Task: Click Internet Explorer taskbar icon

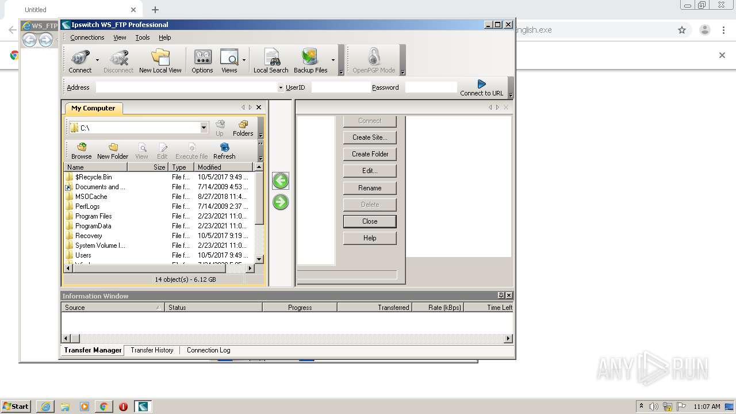Action: click(x=45, y=407)
